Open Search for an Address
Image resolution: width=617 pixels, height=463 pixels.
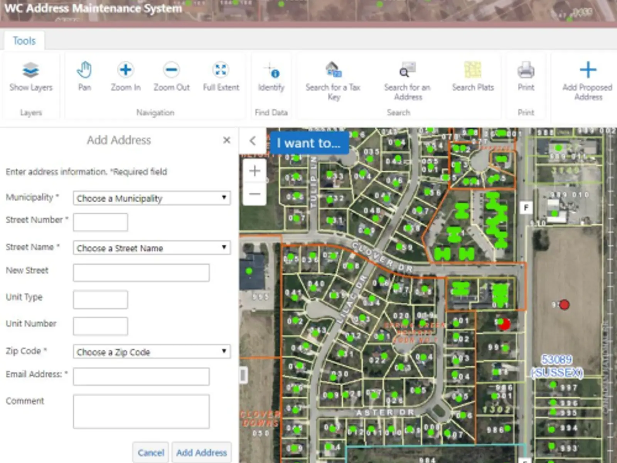408,81
